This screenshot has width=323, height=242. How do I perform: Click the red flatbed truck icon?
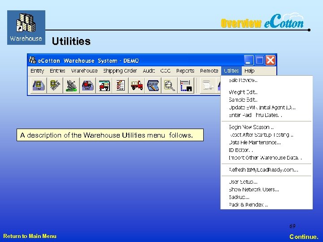coord(137,86)
